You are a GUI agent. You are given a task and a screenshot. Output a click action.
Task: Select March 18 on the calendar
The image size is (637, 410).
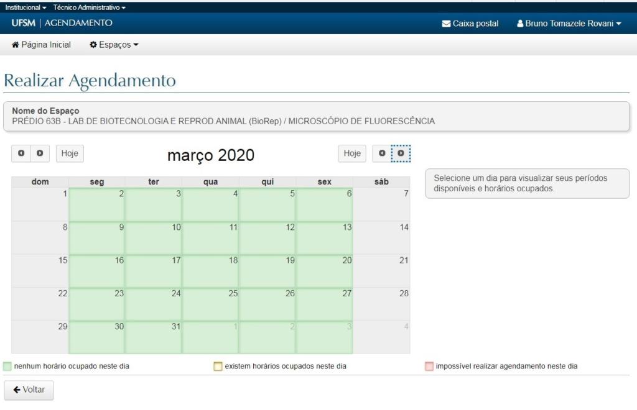click(x=210, y=270)
